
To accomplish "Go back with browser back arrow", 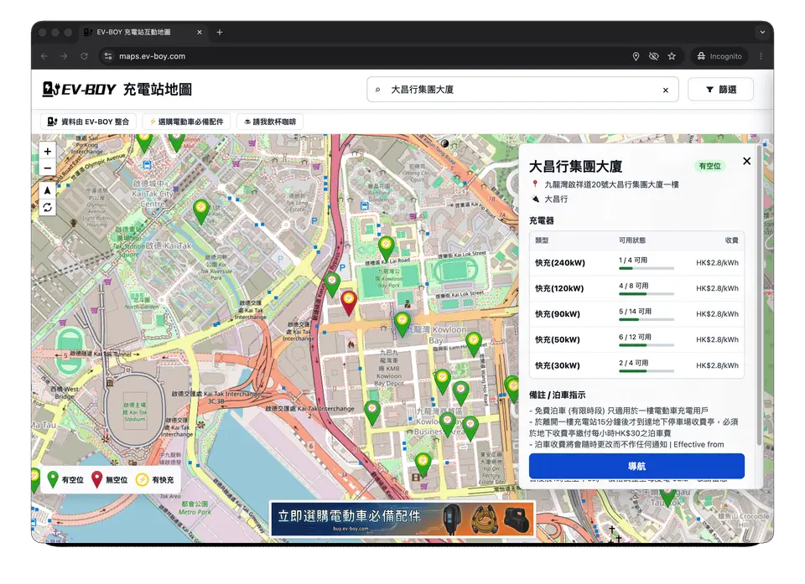I will pyautogui.click(x=44, y=56).
